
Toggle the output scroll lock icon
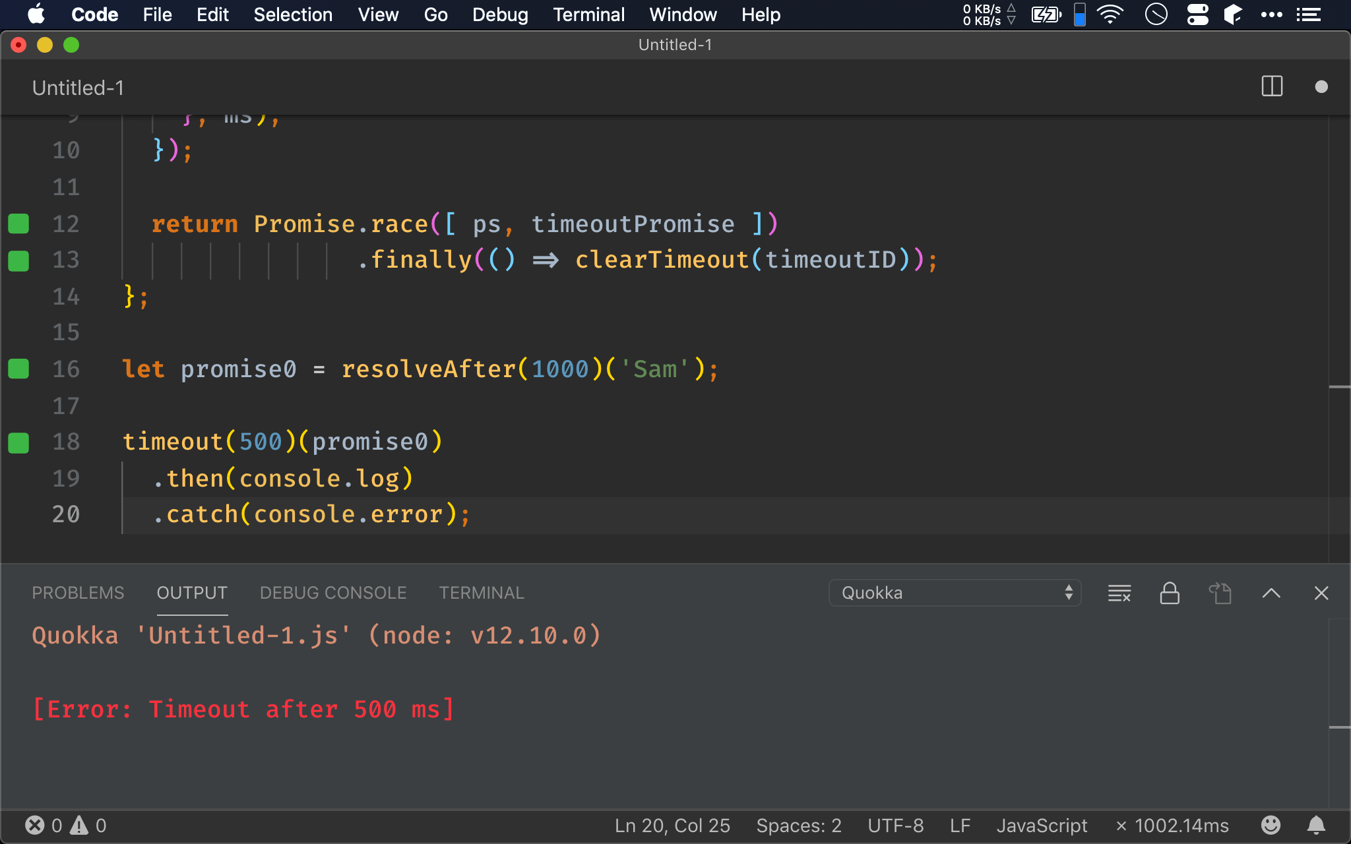pyautogui.click(x=1170, y=593)
